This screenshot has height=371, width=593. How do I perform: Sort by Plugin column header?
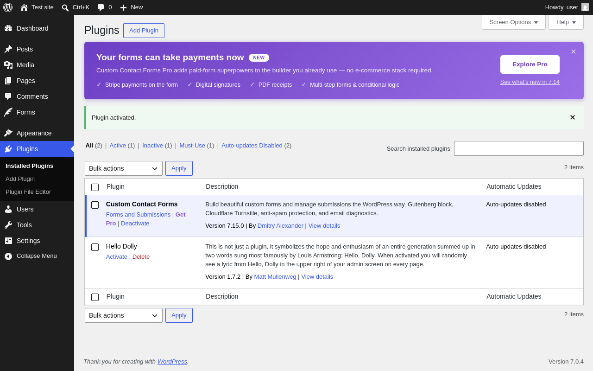(115, 186)
